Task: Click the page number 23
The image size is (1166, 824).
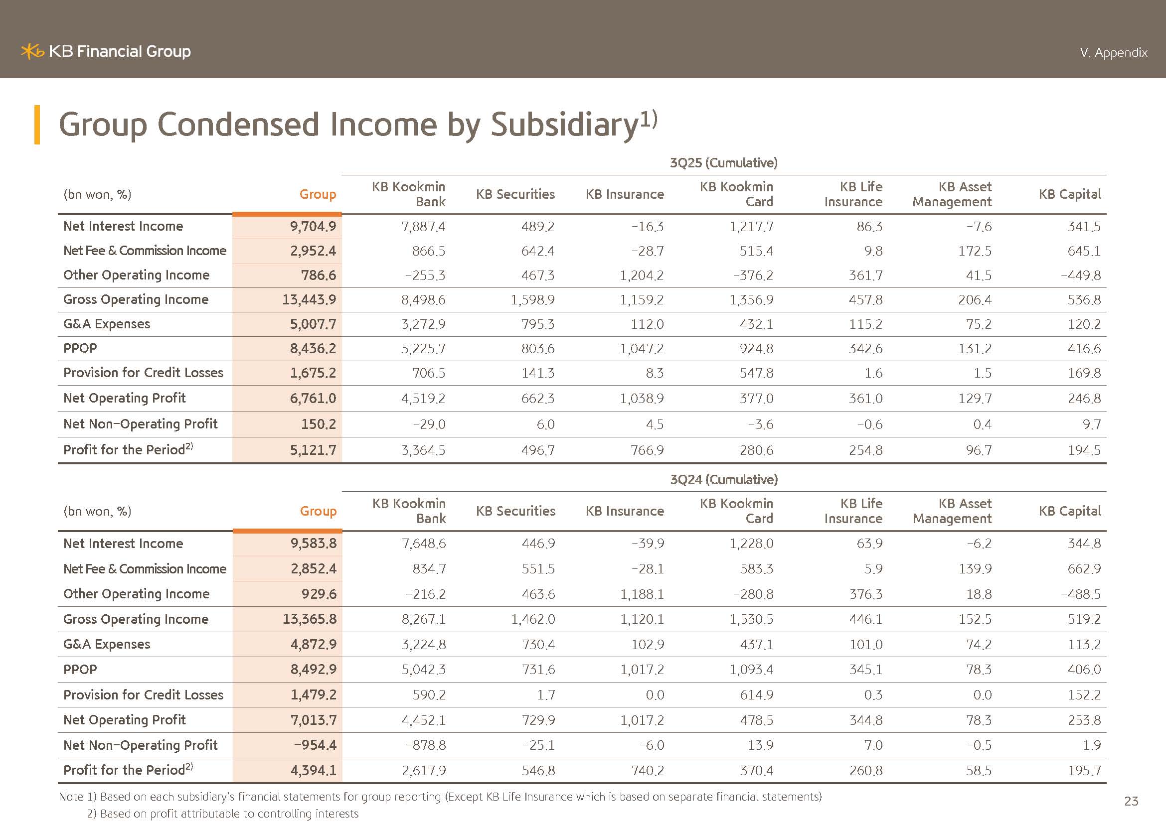Action: pos(1131,801)
